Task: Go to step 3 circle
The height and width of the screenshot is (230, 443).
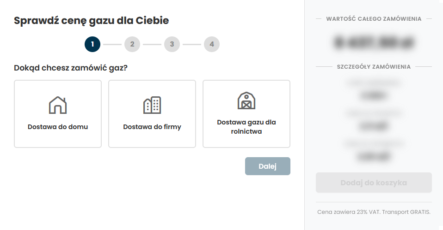Action: [172, 44]
